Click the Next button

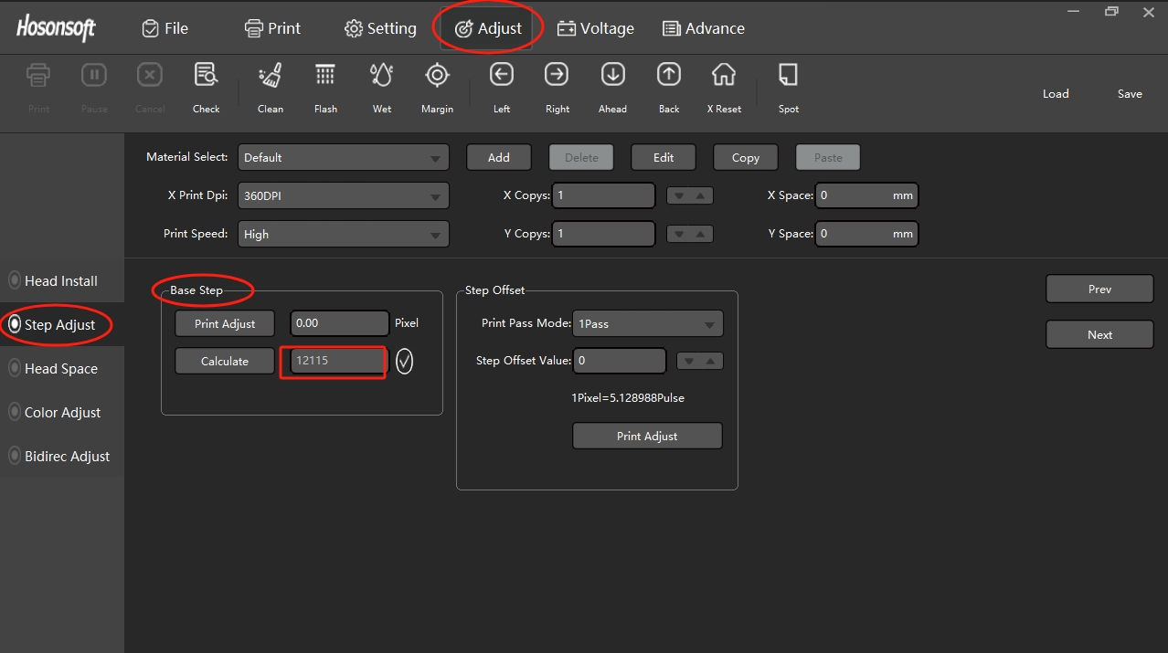click(x=1099, y=334)
